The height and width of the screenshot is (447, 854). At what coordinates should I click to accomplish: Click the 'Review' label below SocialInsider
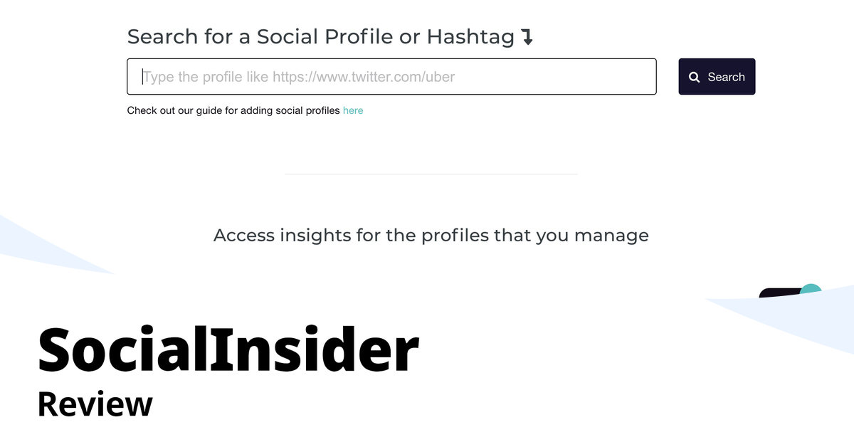pos(95,404)
